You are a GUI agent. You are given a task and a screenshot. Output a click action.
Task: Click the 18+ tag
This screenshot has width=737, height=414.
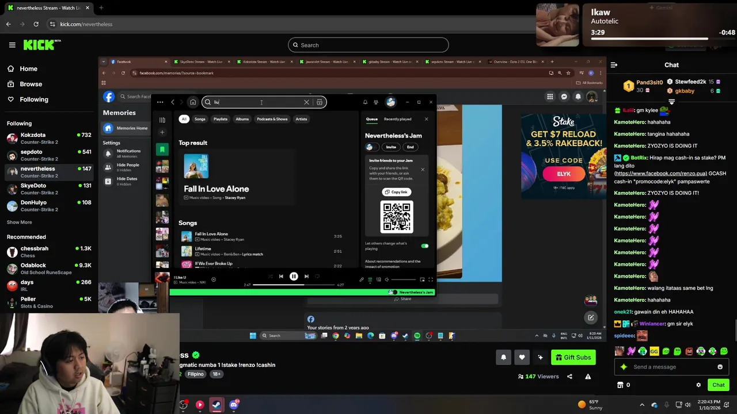(216, 374)
